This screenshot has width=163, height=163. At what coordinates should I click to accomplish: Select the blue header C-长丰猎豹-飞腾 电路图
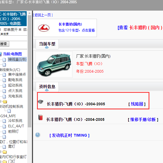[x=13, y=19]
